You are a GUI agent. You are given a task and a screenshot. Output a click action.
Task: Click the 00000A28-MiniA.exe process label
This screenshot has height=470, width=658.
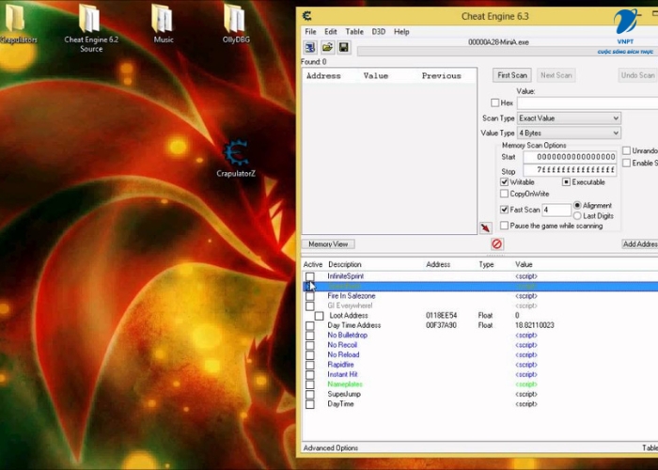498,42
